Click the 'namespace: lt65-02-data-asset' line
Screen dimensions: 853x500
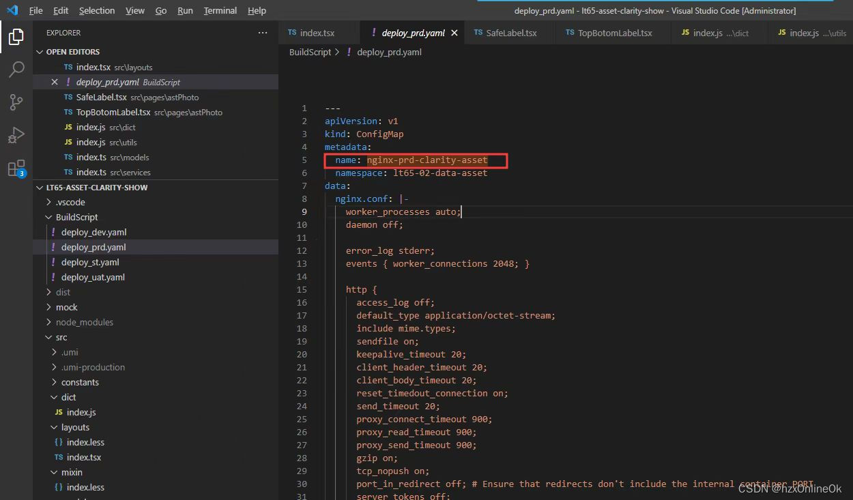pos(411,173)
